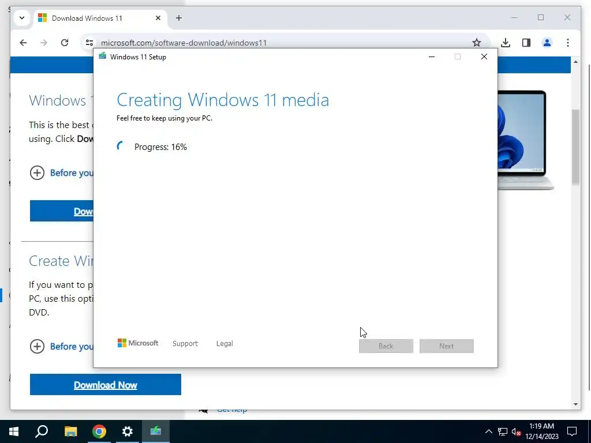The image size is (591, 443).
Task: Open Chrome three-dot menu
Action: pyautogui.click(x=568, y=43)
